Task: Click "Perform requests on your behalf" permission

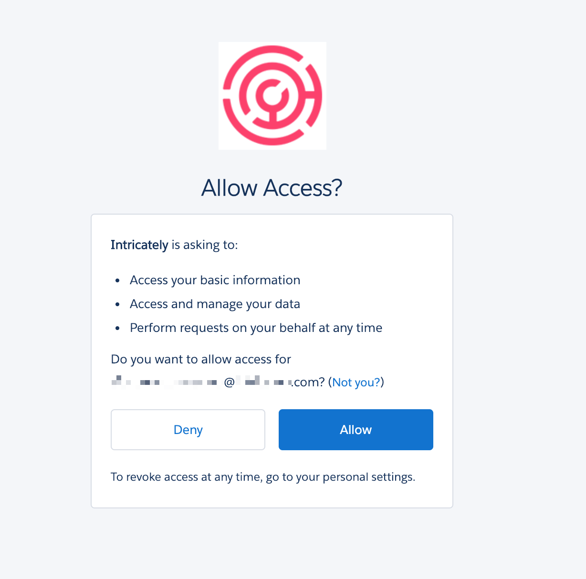Action: 256,328
